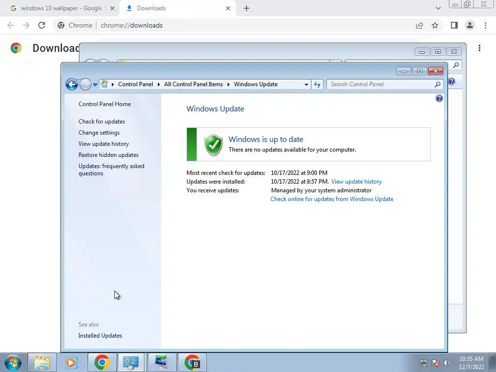Open Action Center flag tray icon
This screenshot has width=496, height=372.
click(435, 363)
